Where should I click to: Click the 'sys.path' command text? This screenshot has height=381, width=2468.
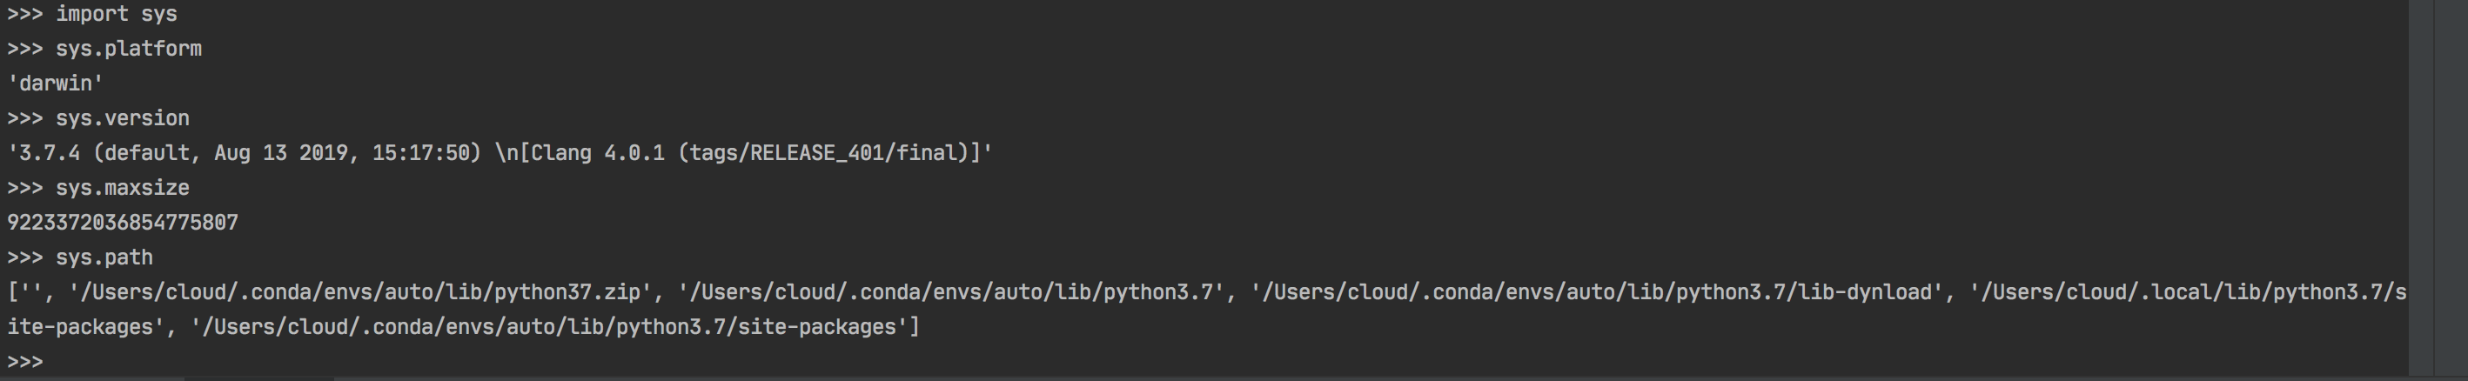click(x=104, y=257)
